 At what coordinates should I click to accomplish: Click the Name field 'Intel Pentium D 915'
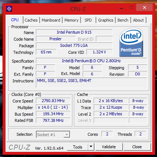74,32
